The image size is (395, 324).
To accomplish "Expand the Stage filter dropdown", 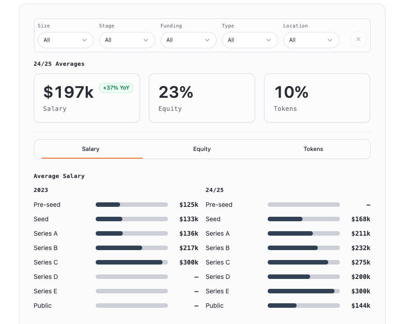I will pos(127,40).
